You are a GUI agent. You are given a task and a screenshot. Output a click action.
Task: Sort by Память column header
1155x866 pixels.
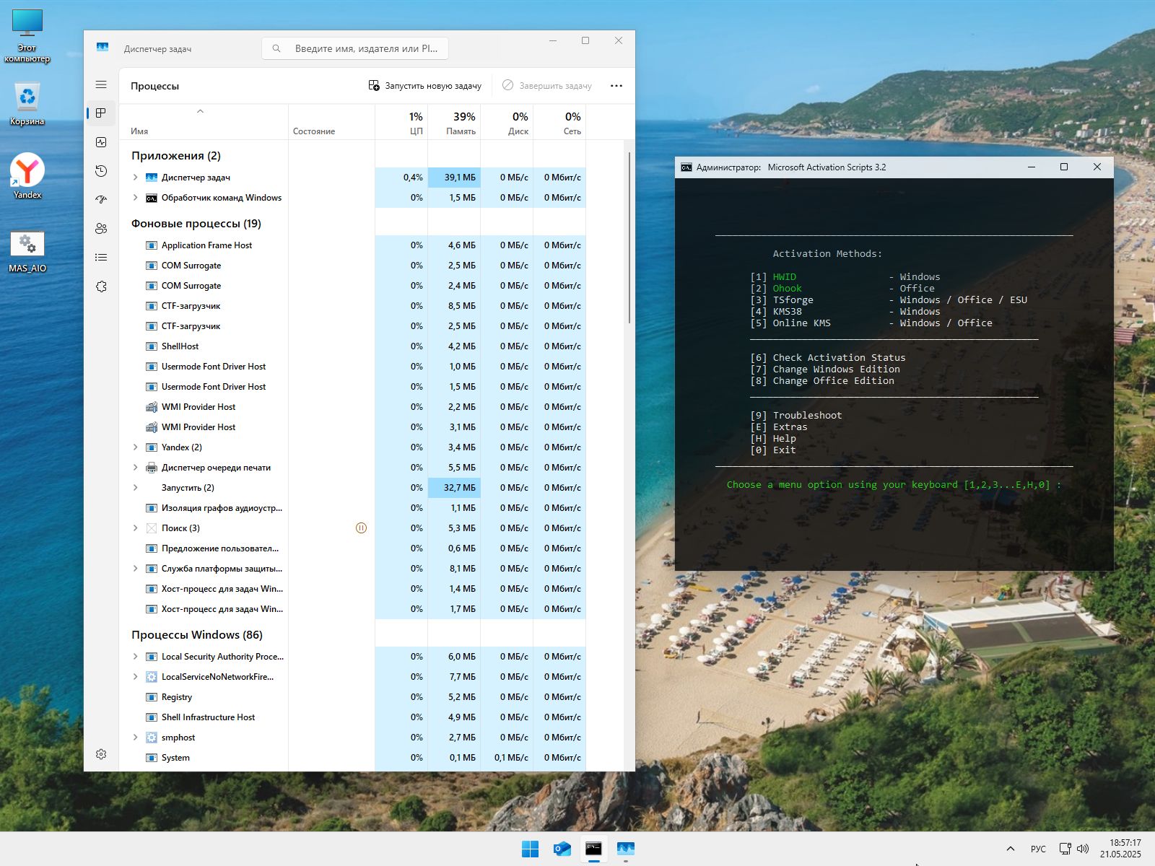coord(454,122)
